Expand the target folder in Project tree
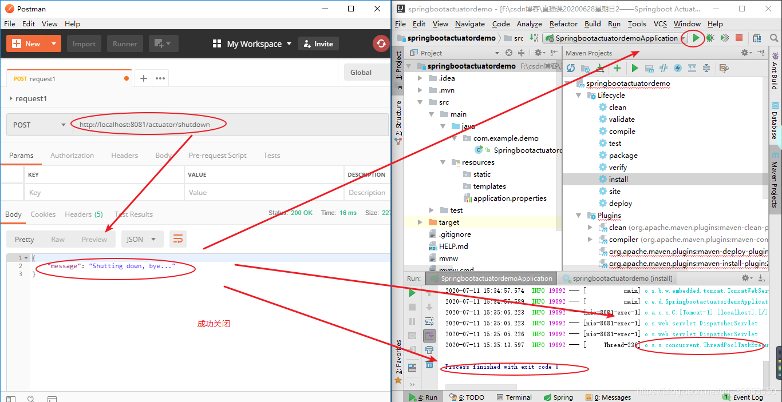 point(420,222)
